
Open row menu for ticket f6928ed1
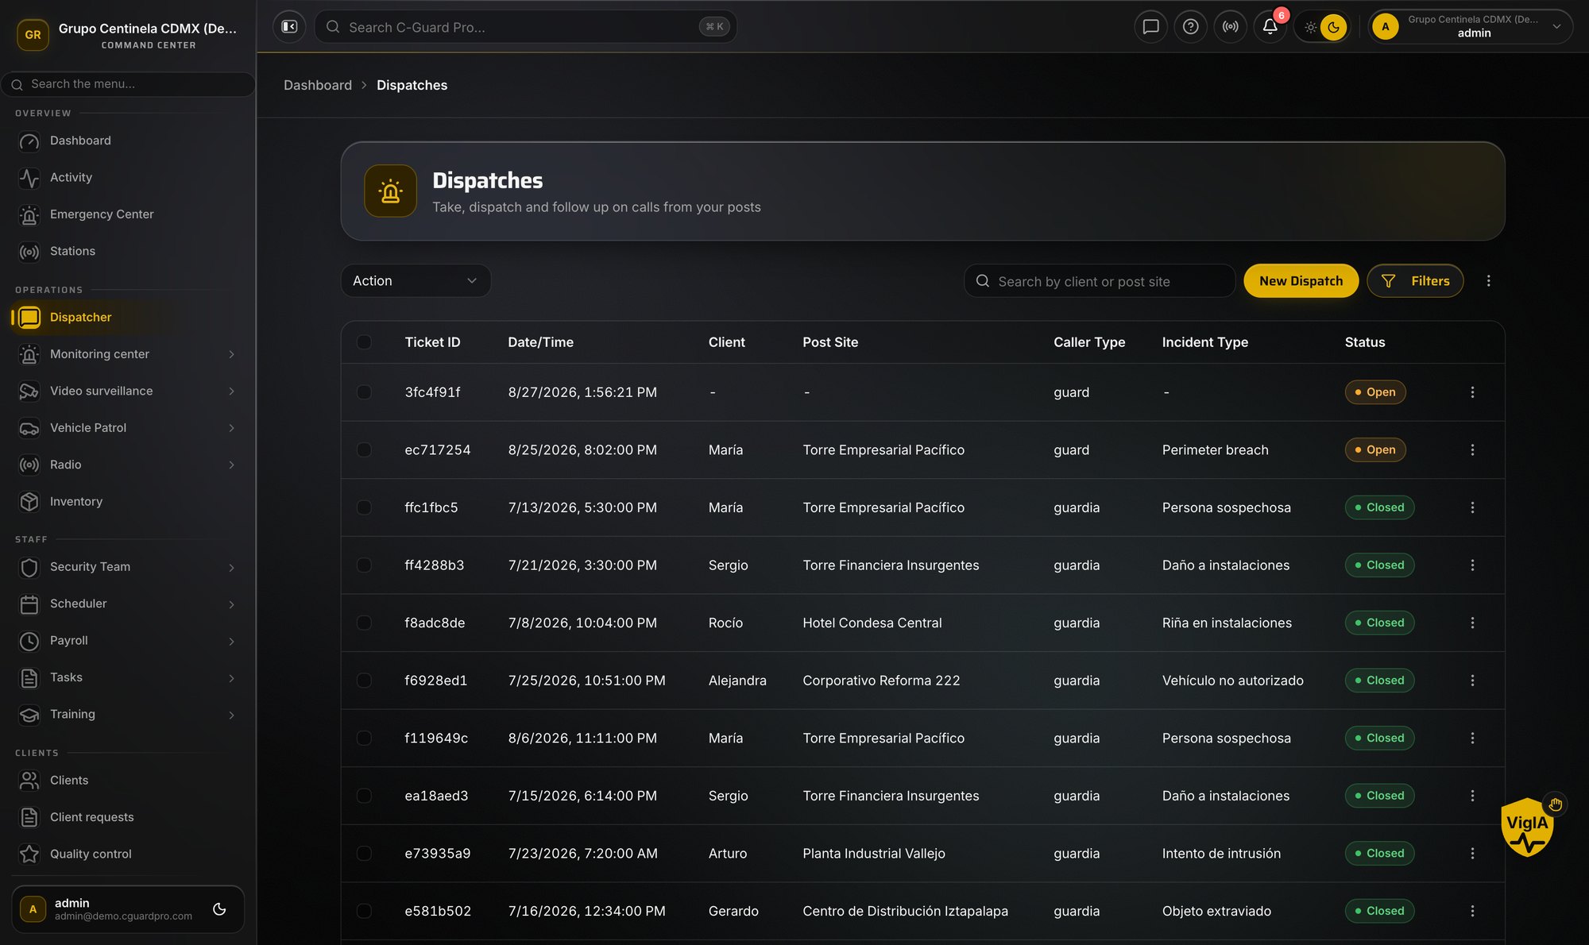pyautogui.click(x=1472, y=681)
